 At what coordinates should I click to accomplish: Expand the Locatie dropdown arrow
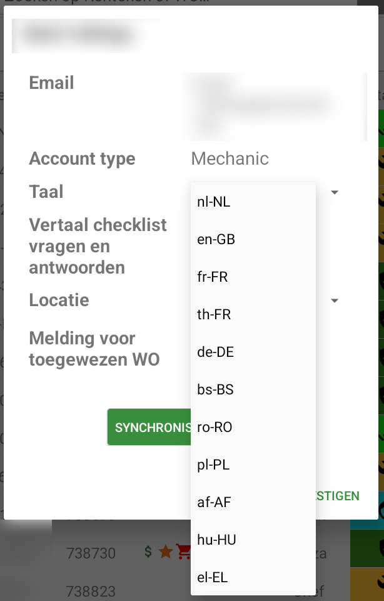(x=335, y=301)
